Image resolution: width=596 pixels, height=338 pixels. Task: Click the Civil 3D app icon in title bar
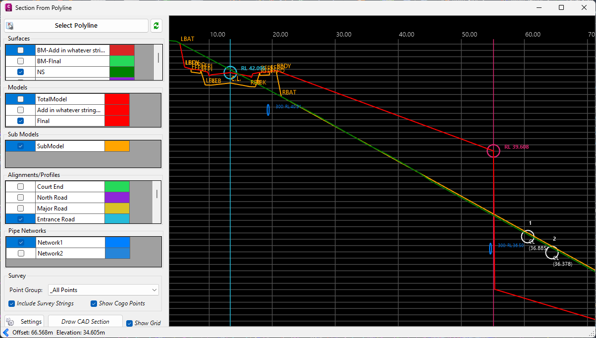tap(7, 7)
